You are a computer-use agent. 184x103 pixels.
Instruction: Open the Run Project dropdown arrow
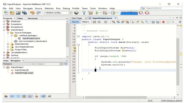point(101,13)
